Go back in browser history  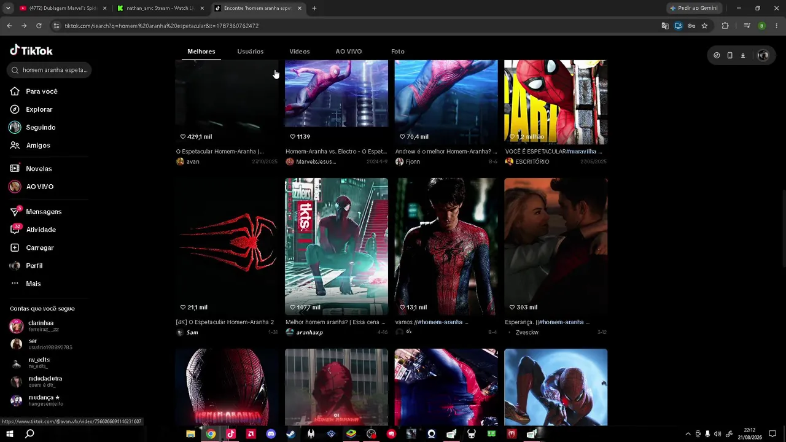coord(9,26)
